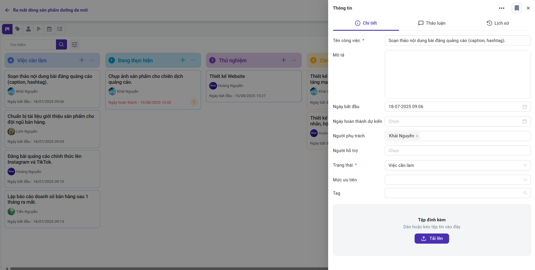Expand the Mức ưu tiên dropdown
Viewport: 535px width, 270px height.
[x=457, y=180]
